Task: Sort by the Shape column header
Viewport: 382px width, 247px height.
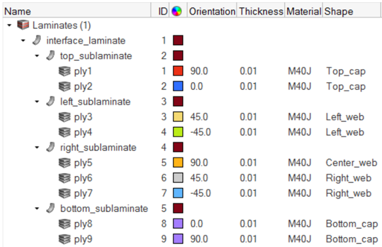Action: coord(352,11)
